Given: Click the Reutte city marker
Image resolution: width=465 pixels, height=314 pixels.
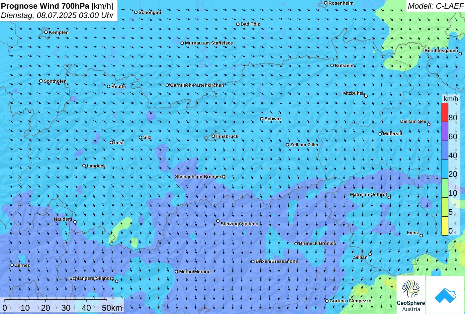Looking at the screenshot, I should (109, 86).
